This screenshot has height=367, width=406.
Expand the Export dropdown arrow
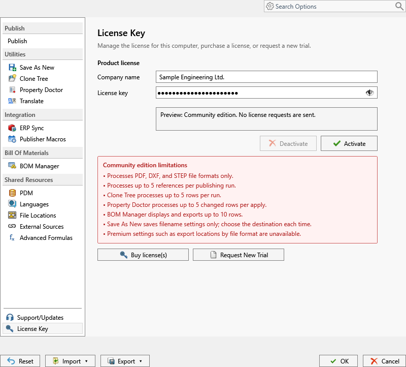click(141, 361)
